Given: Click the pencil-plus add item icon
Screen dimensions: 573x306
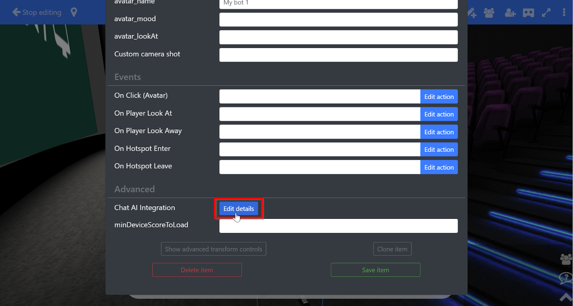Looking at the screenshot, I should tap(472, 13).
